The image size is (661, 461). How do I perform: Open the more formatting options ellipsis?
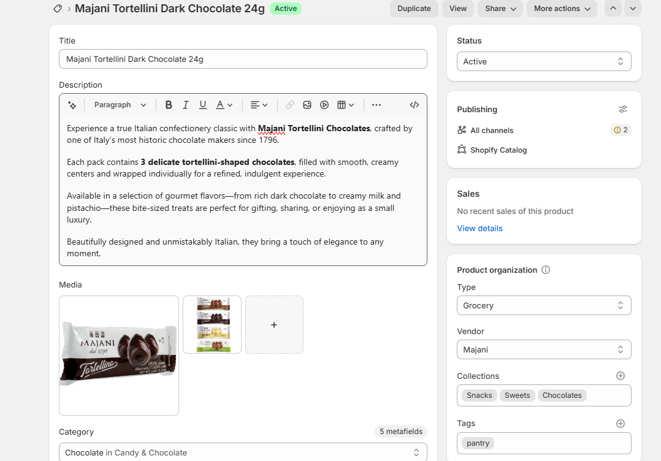click(x=376, y=105)
